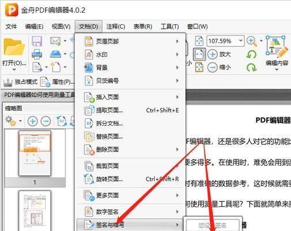The image size is (291, 231).
Task: Open the 工具(T) menu
Action: (169, 27)
